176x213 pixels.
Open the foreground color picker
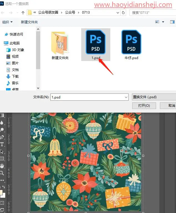(x=1, y=192)
